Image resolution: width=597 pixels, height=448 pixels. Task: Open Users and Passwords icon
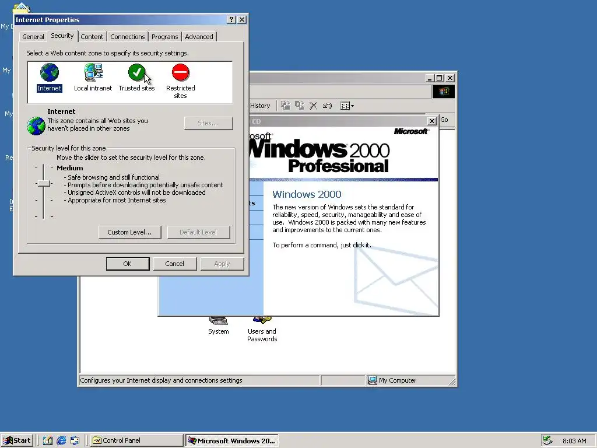[x=262, y=330]
